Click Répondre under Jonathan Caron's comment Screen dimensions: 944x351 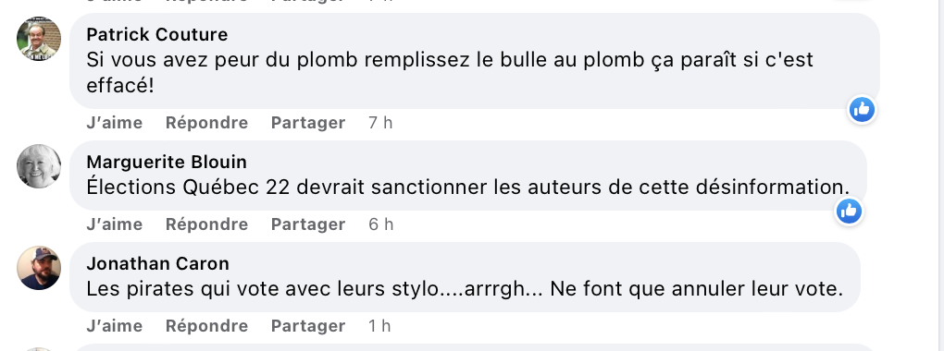tap(206, 326)
